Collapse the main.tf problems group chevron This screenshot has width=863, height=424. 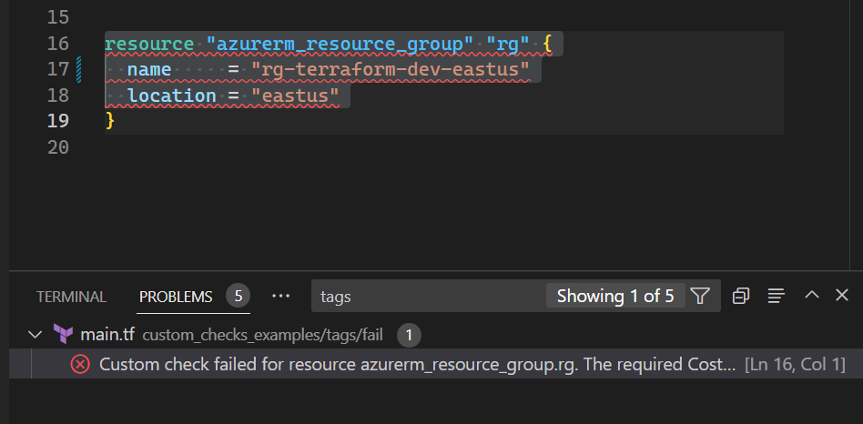click(36, 334)
